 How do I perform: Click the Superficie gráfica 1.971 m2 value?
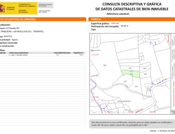(115, 24)
